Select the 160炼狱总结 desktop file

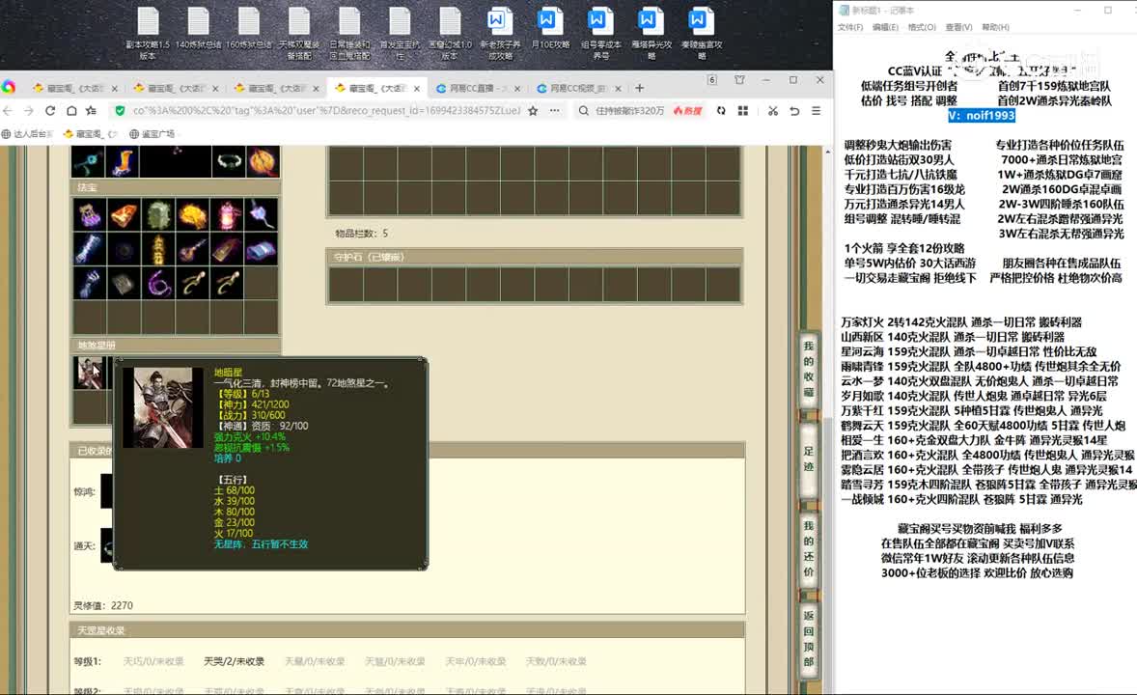pyautogui.click(x=249, y=29)
